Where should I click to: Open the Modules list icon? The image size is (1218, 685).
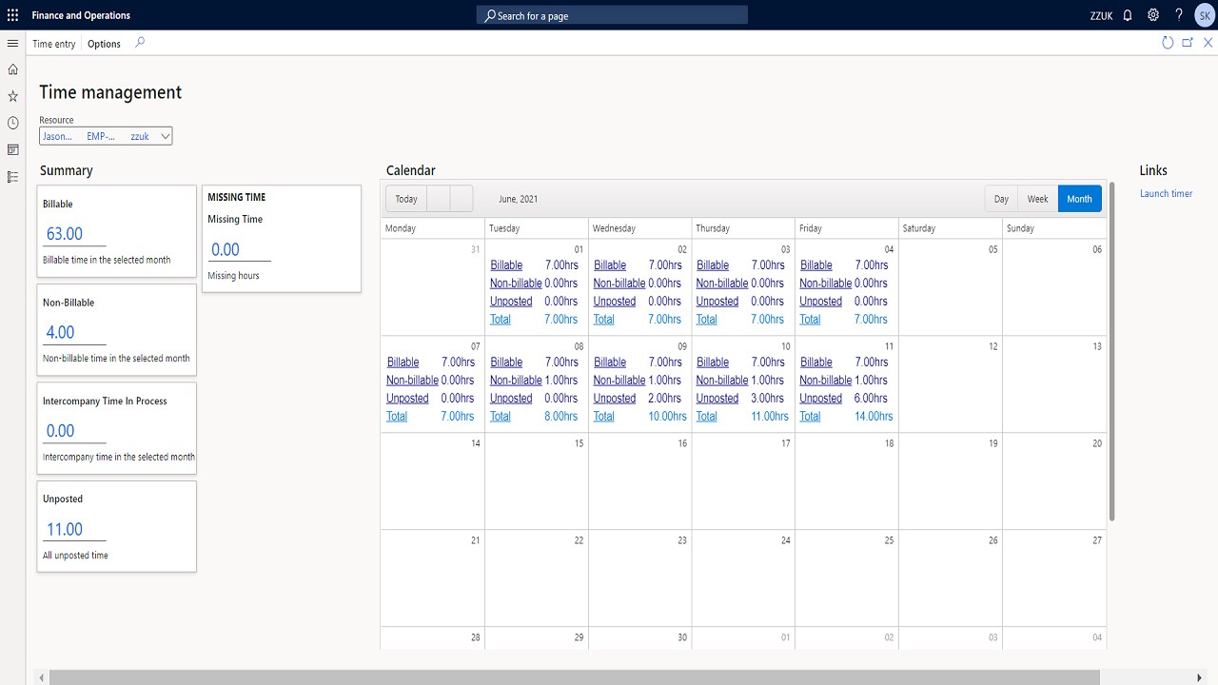pos(12,177)
